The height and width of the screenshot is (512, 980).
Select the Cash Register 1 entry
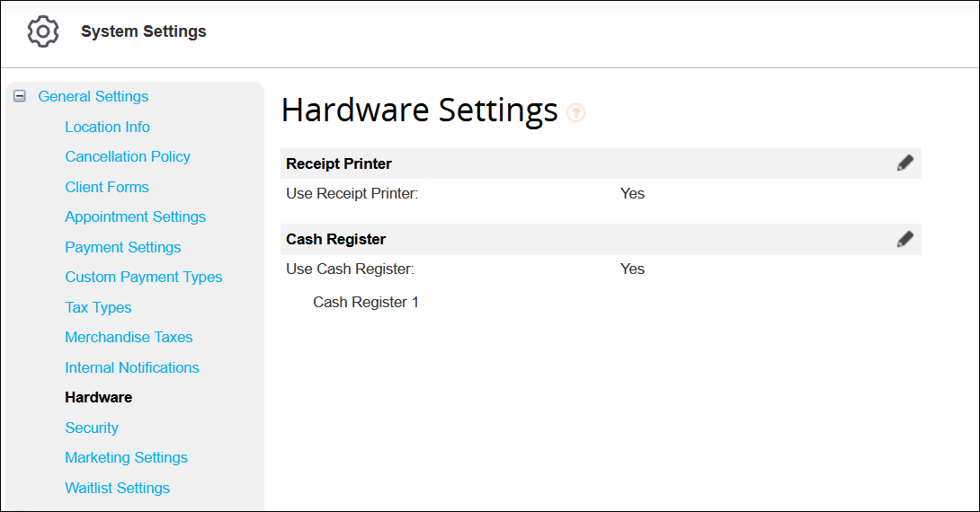point(366,302)
